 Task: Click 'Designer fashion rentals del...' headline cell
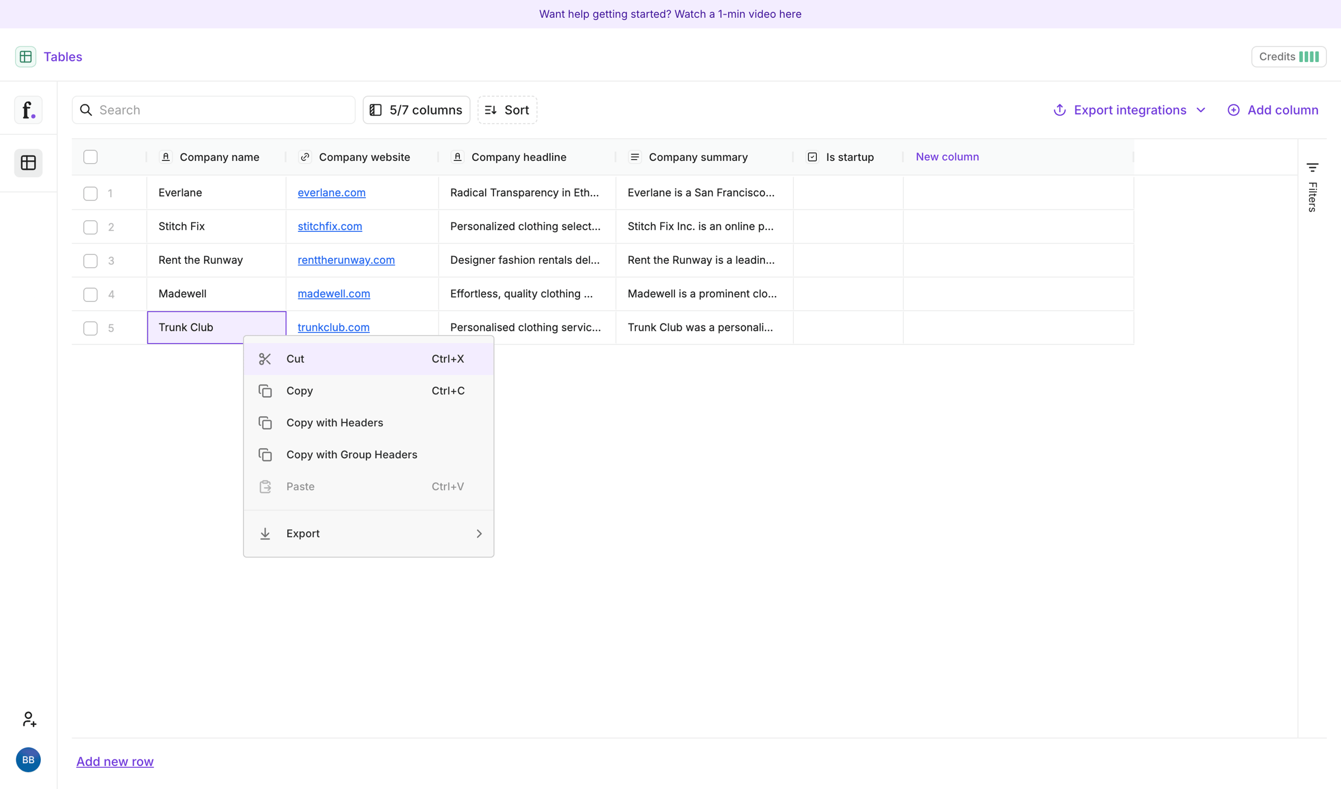[527, 260]
